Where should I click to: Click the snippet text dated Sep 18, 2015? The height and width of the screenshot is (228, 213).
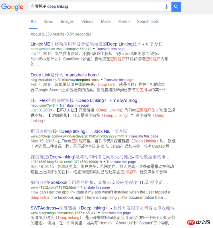[x=102, y=169]
